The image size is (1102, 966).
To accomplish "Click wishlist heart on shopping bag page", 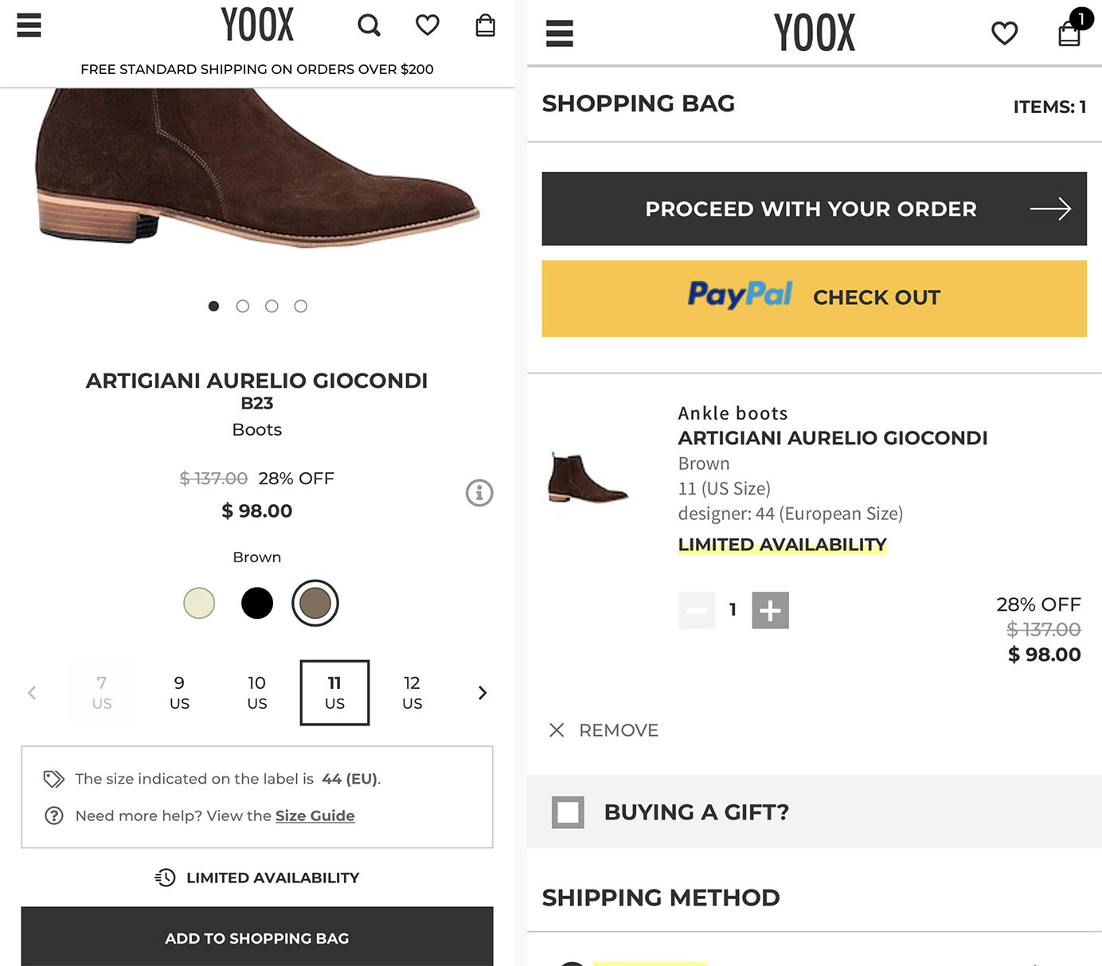I will pyautogui.click(x=1004, y=33).
